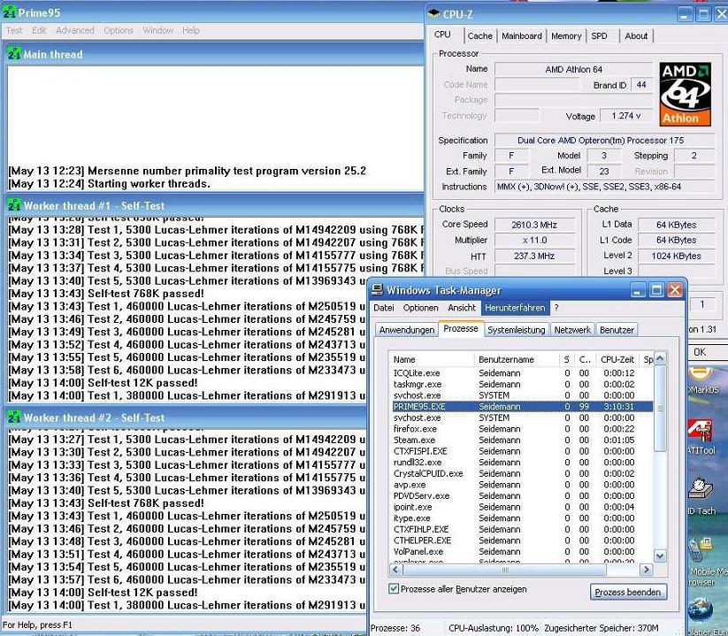Image resolution: width=728 pixels, height=636 pixels.
Task: Open the Datei menu in Task-Manager
Action: 384,308
